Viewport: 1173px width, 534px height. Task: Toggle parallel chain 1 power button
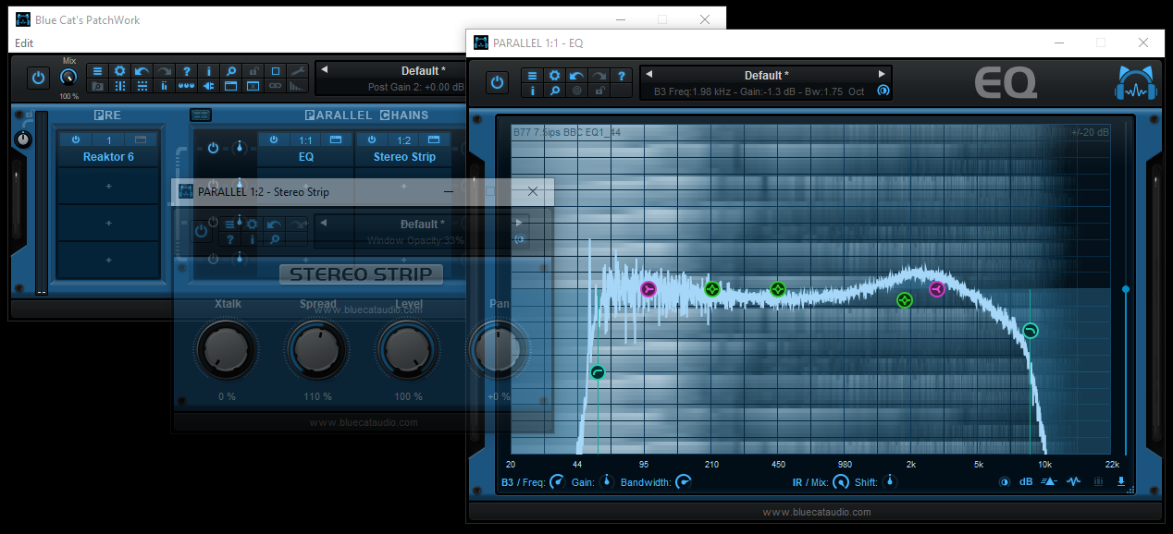(213, 148)
